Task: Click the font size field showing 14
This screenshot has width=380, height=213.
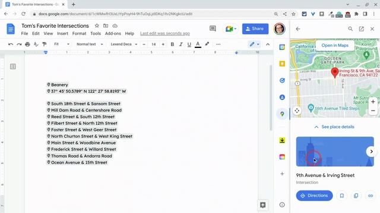Action: click(154, 44)
